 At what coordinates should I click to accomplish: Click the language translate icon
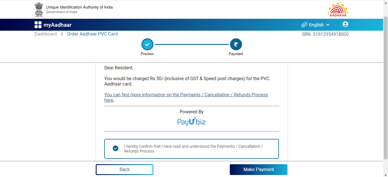[304, 25]
